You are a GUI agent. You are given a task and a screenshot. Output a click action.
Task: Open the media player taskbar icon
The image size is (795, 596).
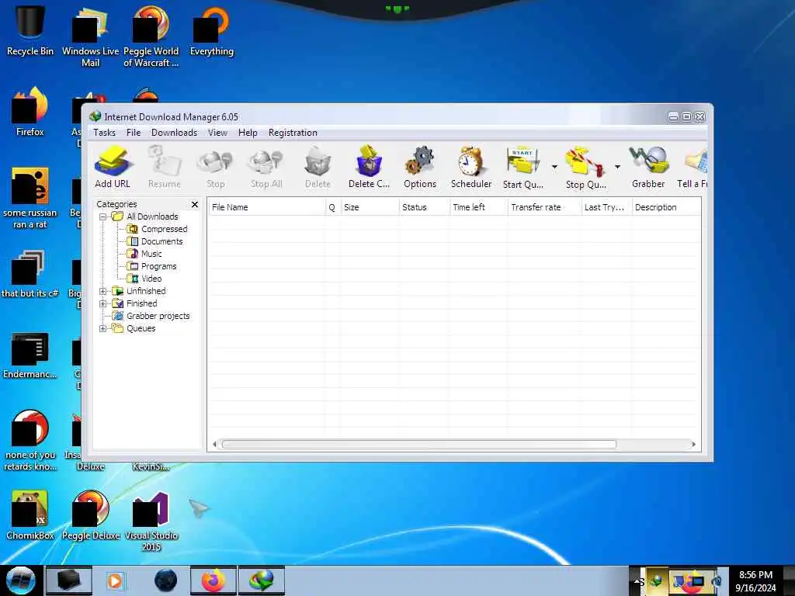[115, 580]
